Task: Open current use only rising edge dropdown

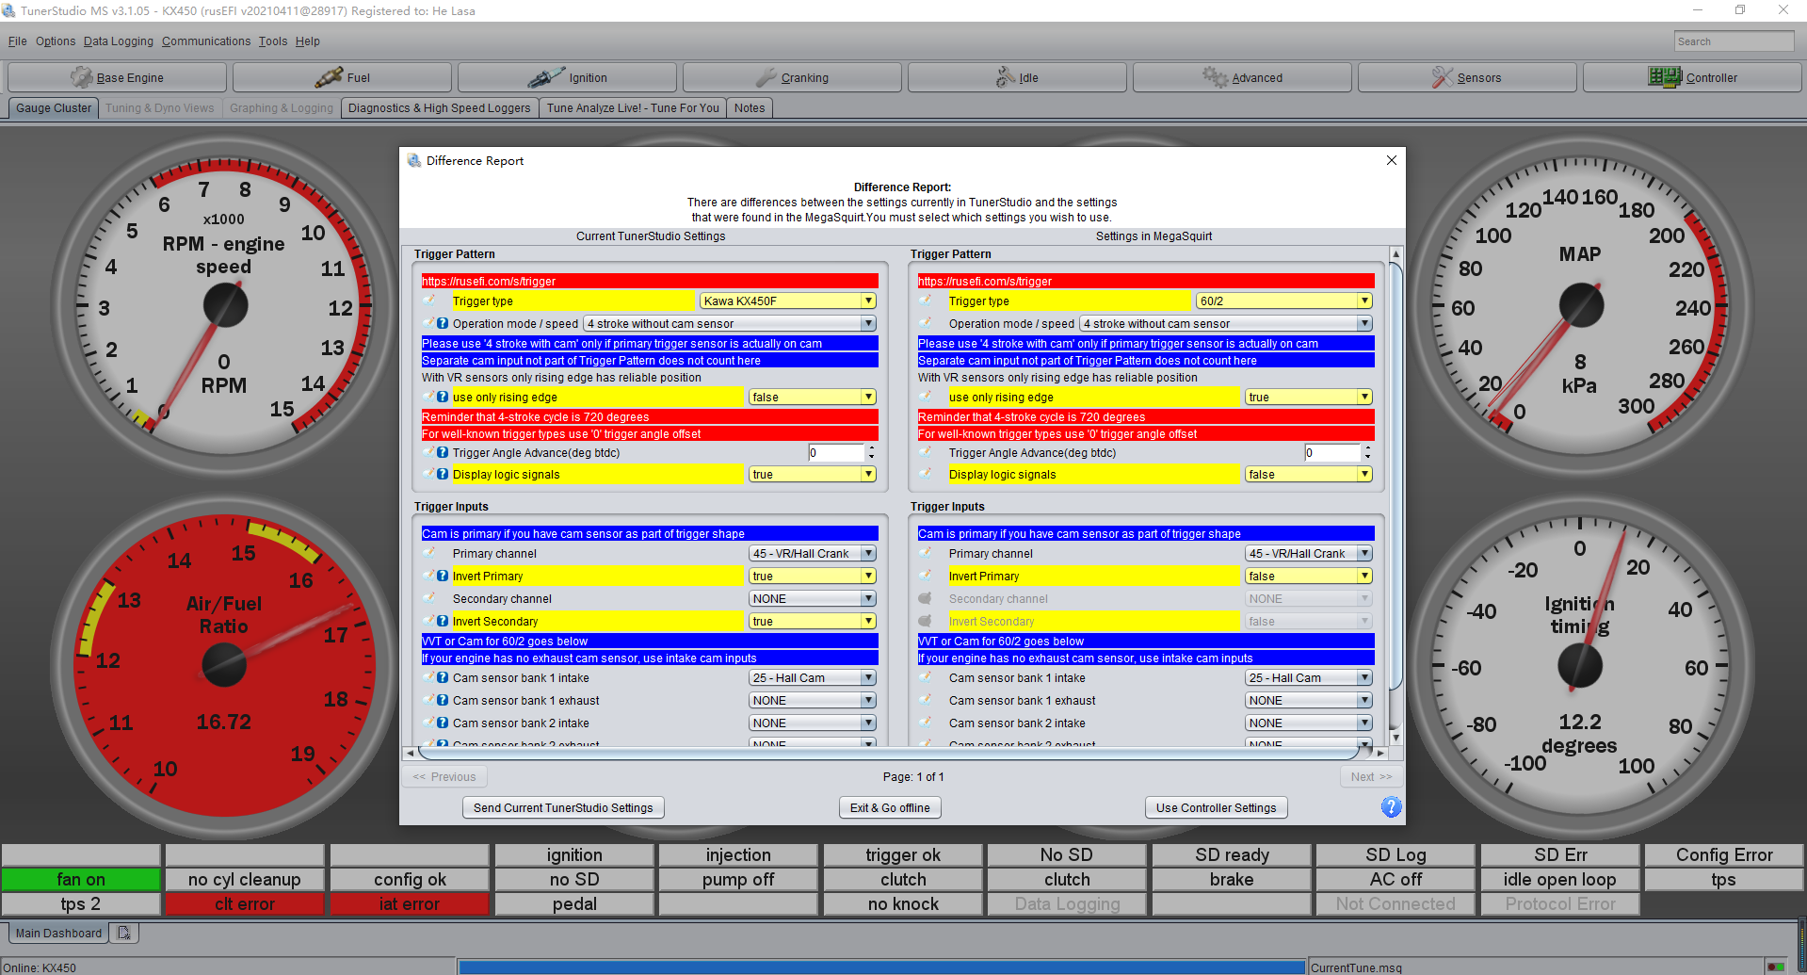Action: (x=813, y=397)
